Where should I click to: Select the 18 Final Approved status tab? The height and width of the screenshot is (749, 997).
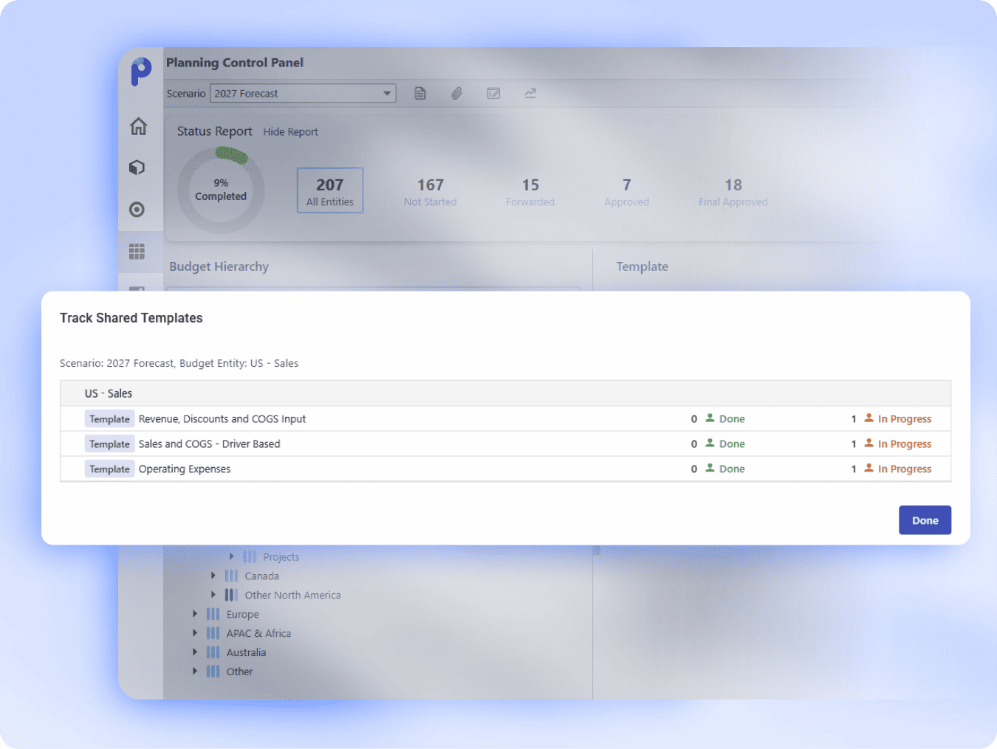coord(733,191)
